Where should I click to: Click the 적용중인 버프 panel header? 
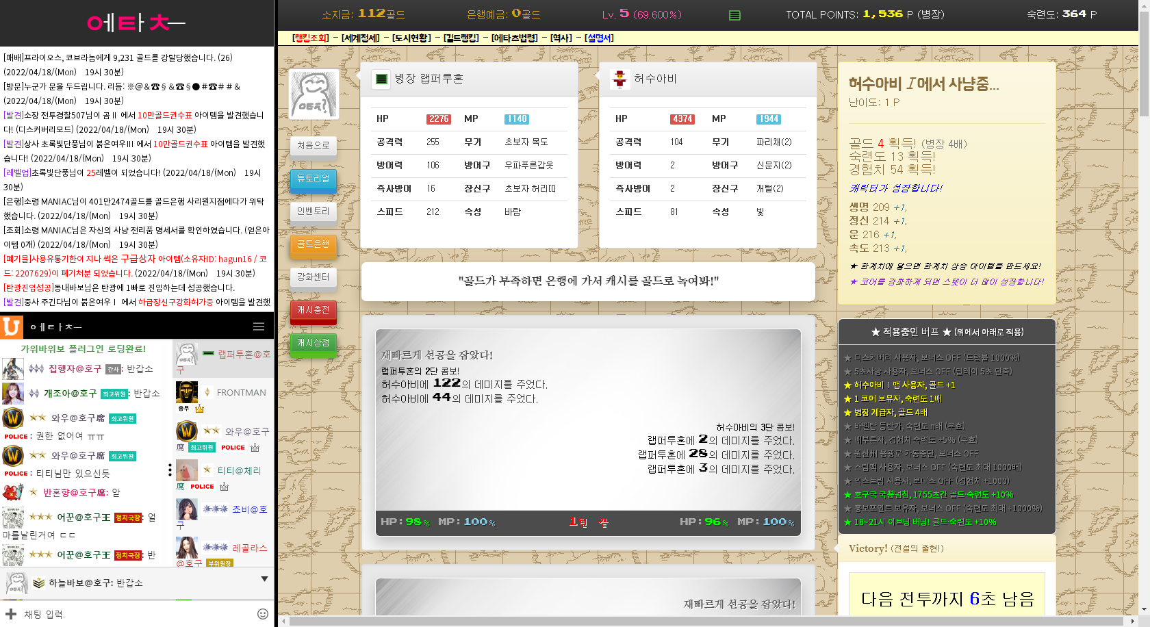tap(947, 332)
